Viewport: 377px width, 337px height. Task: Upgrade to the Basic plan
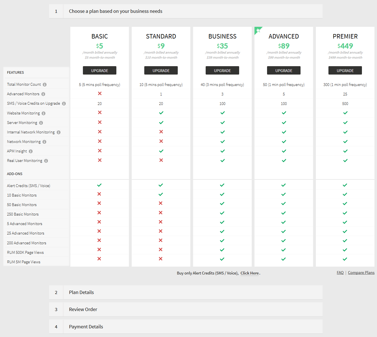click(x=100, y=71)
